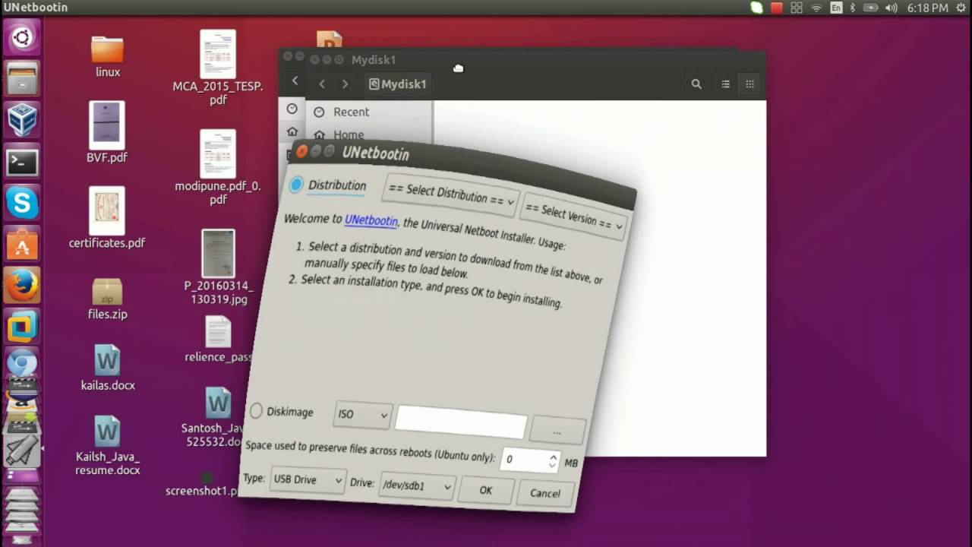Select the relience_pass text file on desktop

(x=219, y=340)
